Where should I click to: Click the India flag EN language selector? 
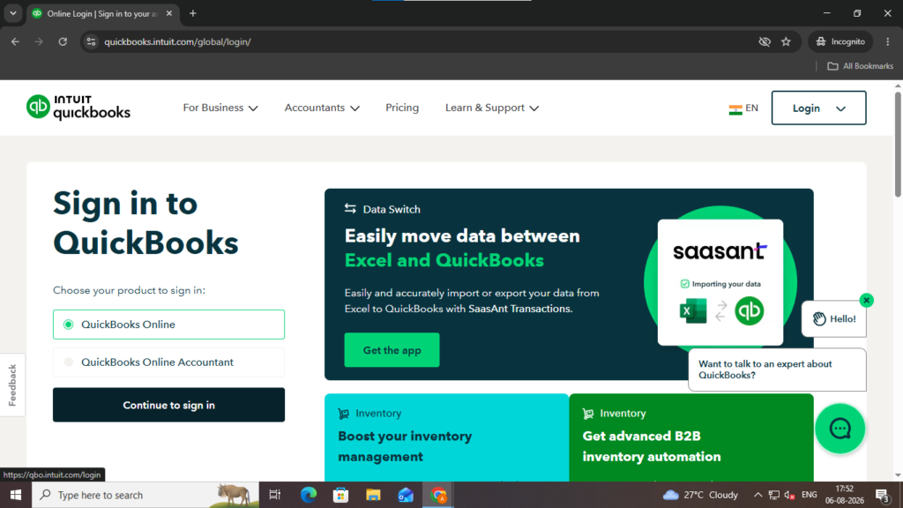[x=743, y=108]
